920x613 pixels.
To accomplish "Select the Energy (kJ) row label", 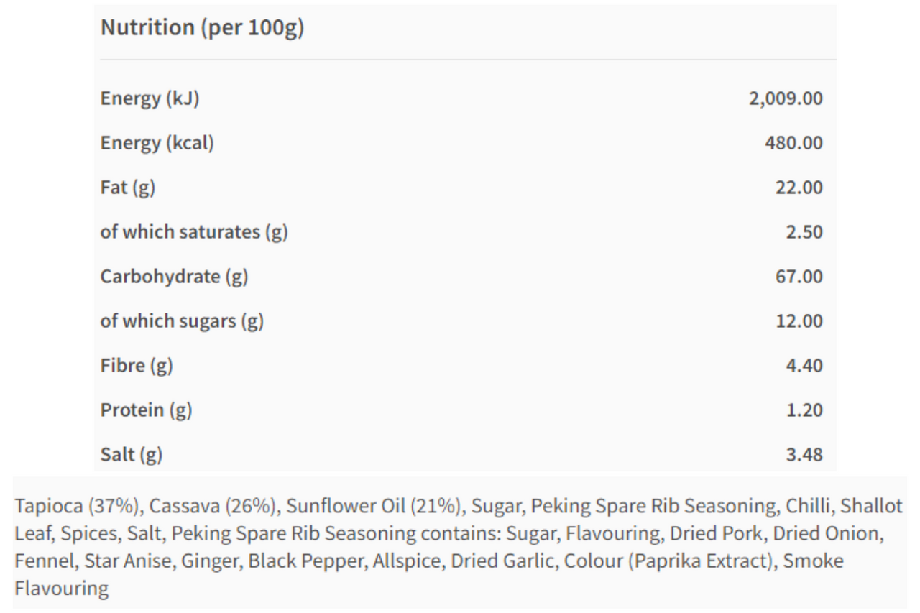I will point(149,98).
